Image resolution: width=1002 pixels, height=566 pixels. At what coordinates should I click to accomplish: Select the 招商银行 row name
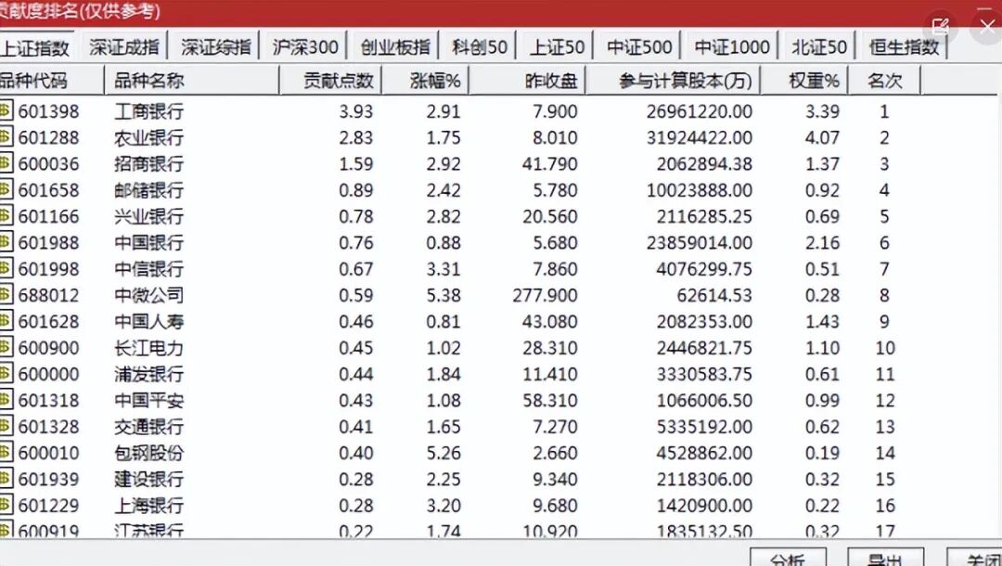pos(148,163)
